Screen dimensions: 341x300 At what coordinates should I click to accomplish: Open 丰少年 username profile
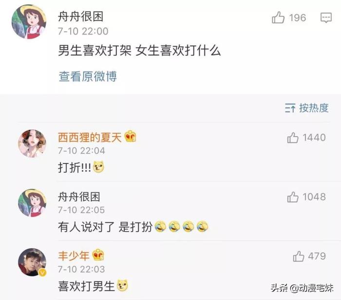(x=74, y=256)
